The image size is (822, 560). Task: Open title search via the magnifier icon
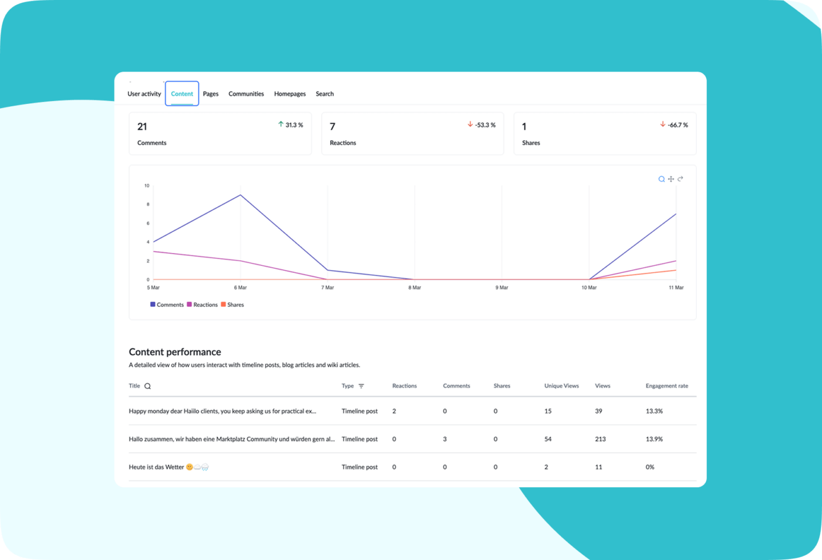[148, 386]
